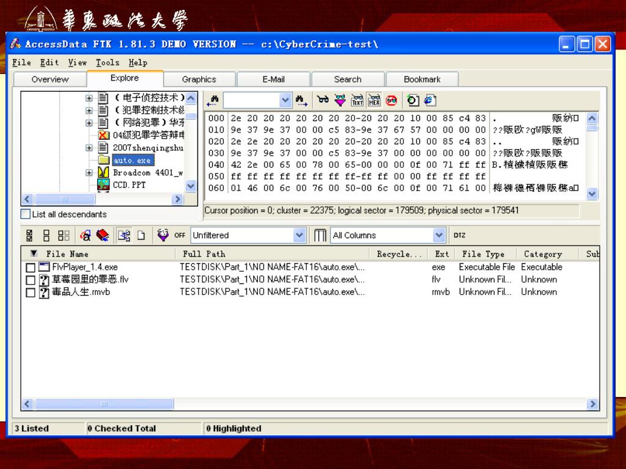Image resolution: width=626 pixels, height=469 pixels.
Task: Select the 草莓园里的罪恶.flv file row
Action: click(310, 280)
